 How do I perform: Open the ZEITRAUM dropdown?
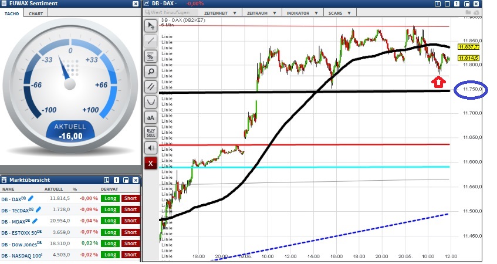(262, 13)
